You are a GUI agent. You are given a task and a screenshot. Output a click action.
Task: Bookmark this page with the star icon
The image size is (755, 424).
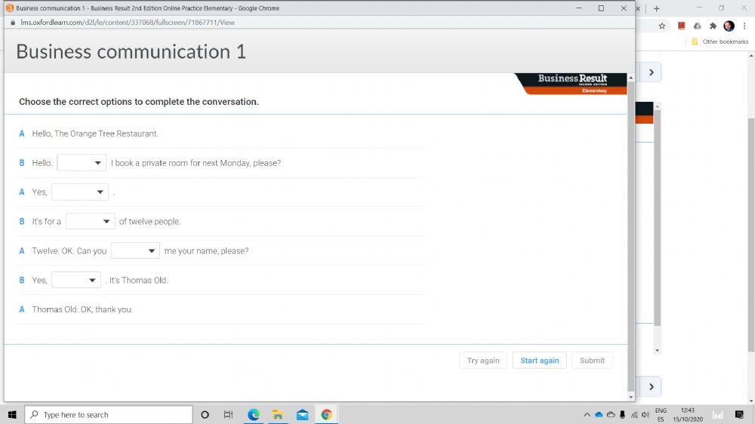coord(662,26)
